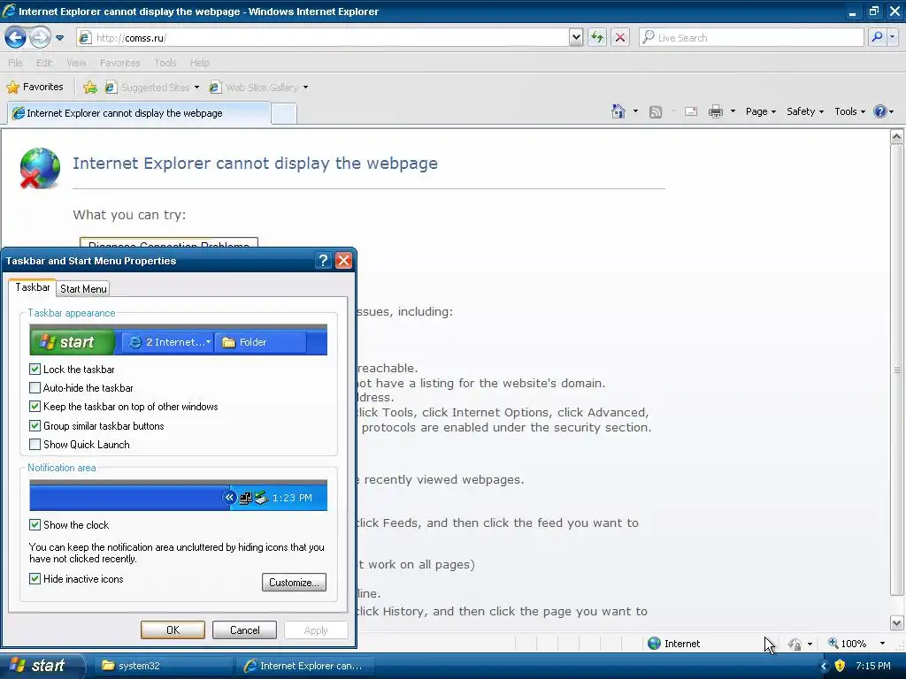
Task: Close Taskbar and Start Menu Properties dialog
Action: 344,261
